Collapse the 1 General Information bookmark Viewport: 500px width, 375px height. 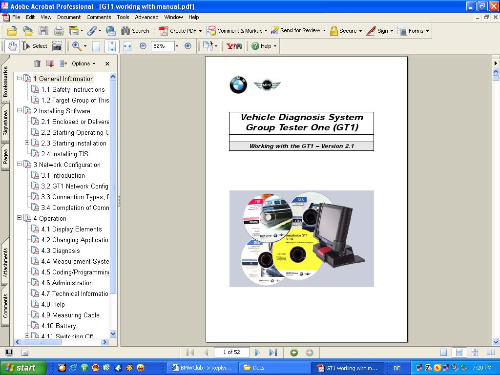(x=19, y=78)
